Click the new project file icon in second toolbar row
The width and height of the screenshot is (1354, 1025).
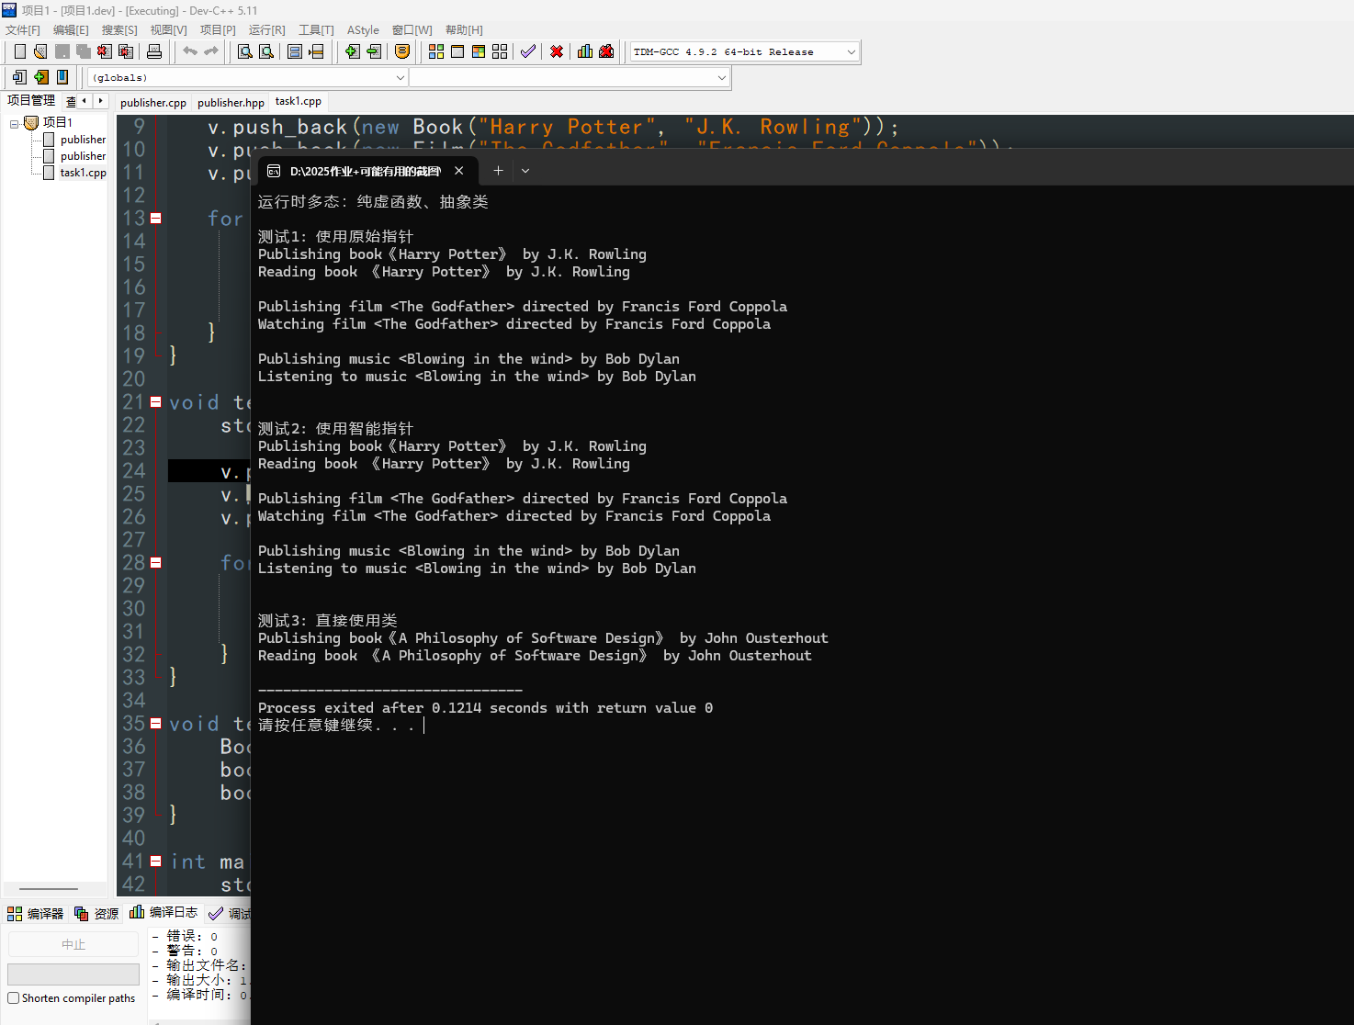click(19, 77)
